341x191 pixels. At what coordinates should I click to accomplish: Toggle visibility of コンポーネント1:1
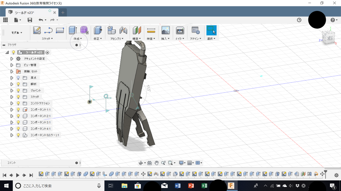pos(18,109)
